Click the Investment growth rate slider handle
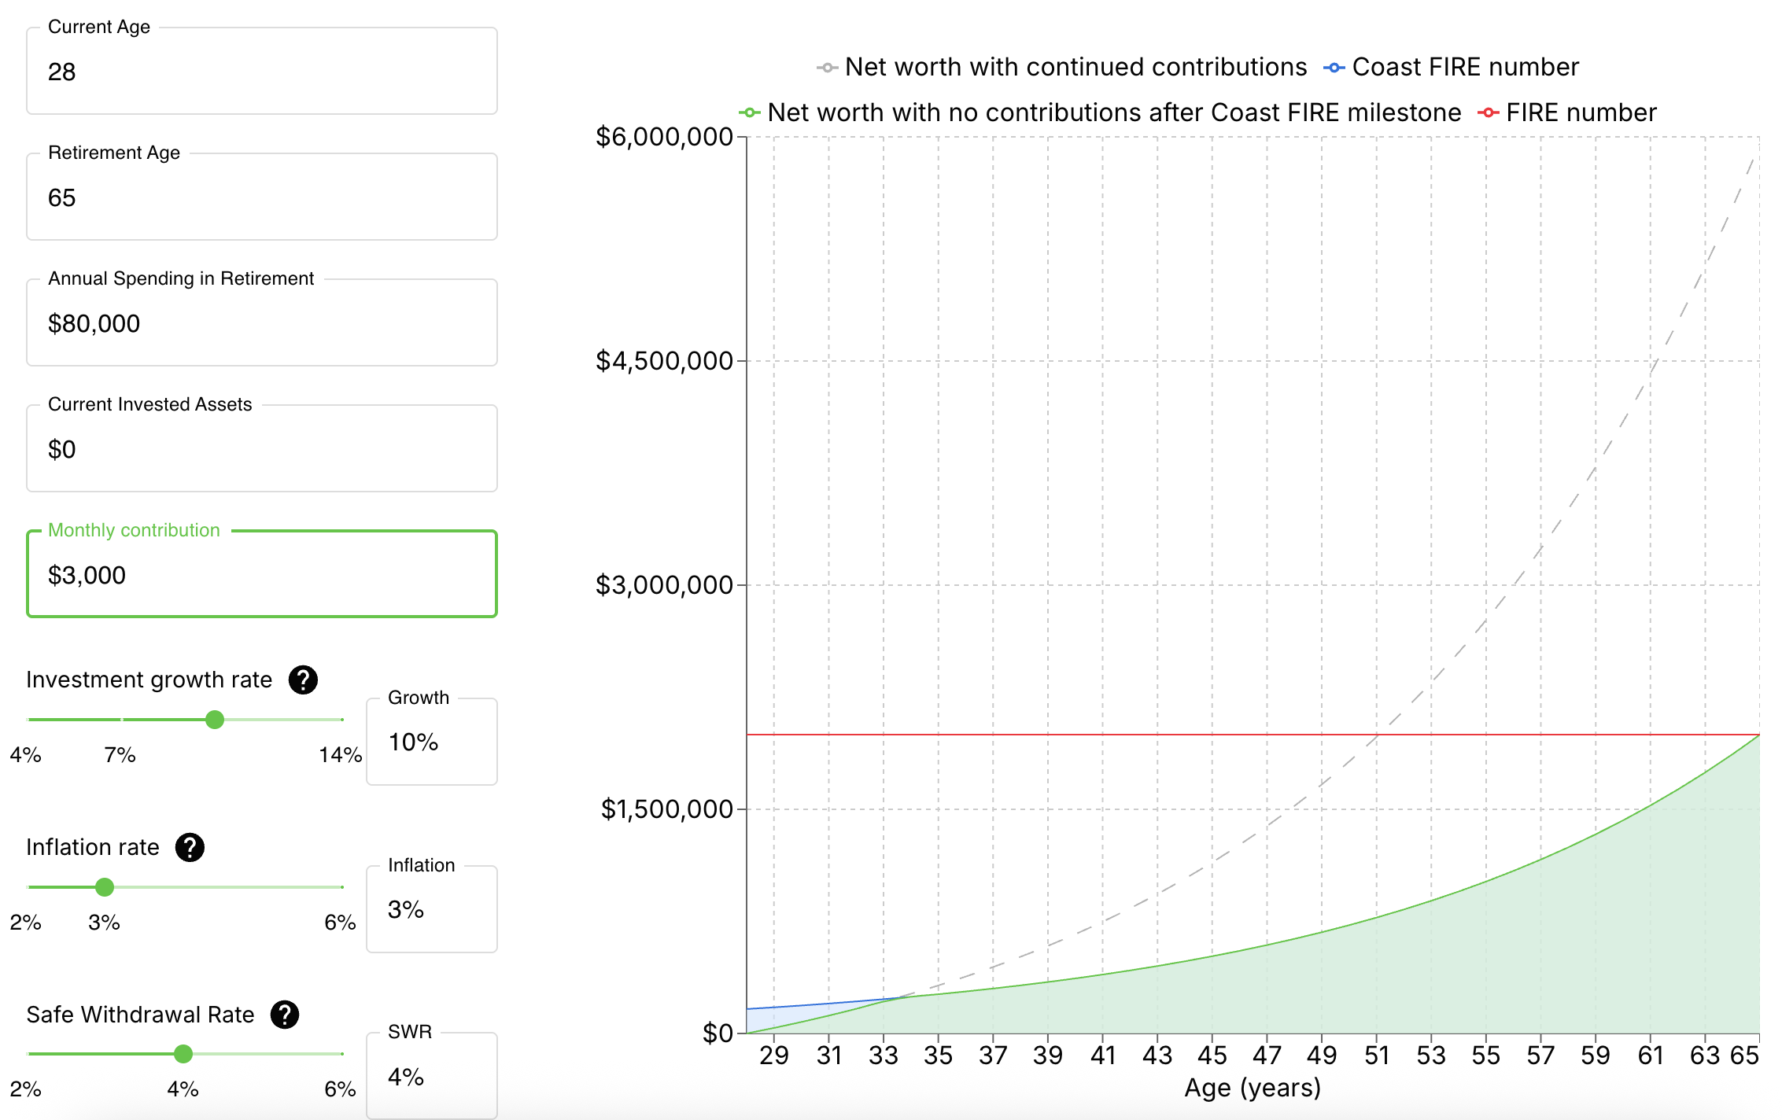Viewport: 1782px width, 1120px height. pos(215,720)
